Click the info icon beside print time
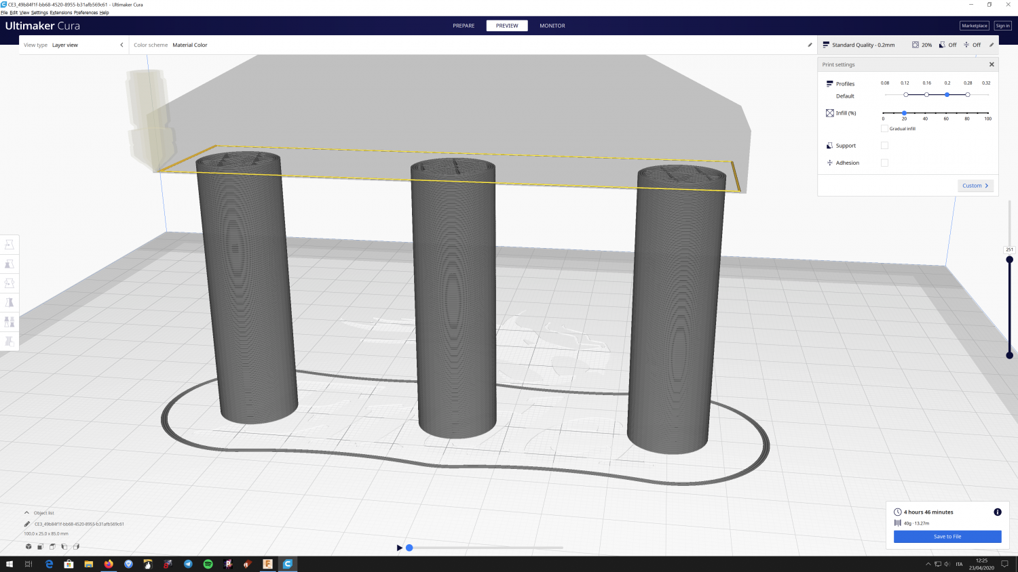 [x=997, y=512]
